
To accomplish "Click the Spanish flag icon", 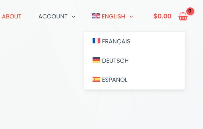I will (x=96, y=79).
